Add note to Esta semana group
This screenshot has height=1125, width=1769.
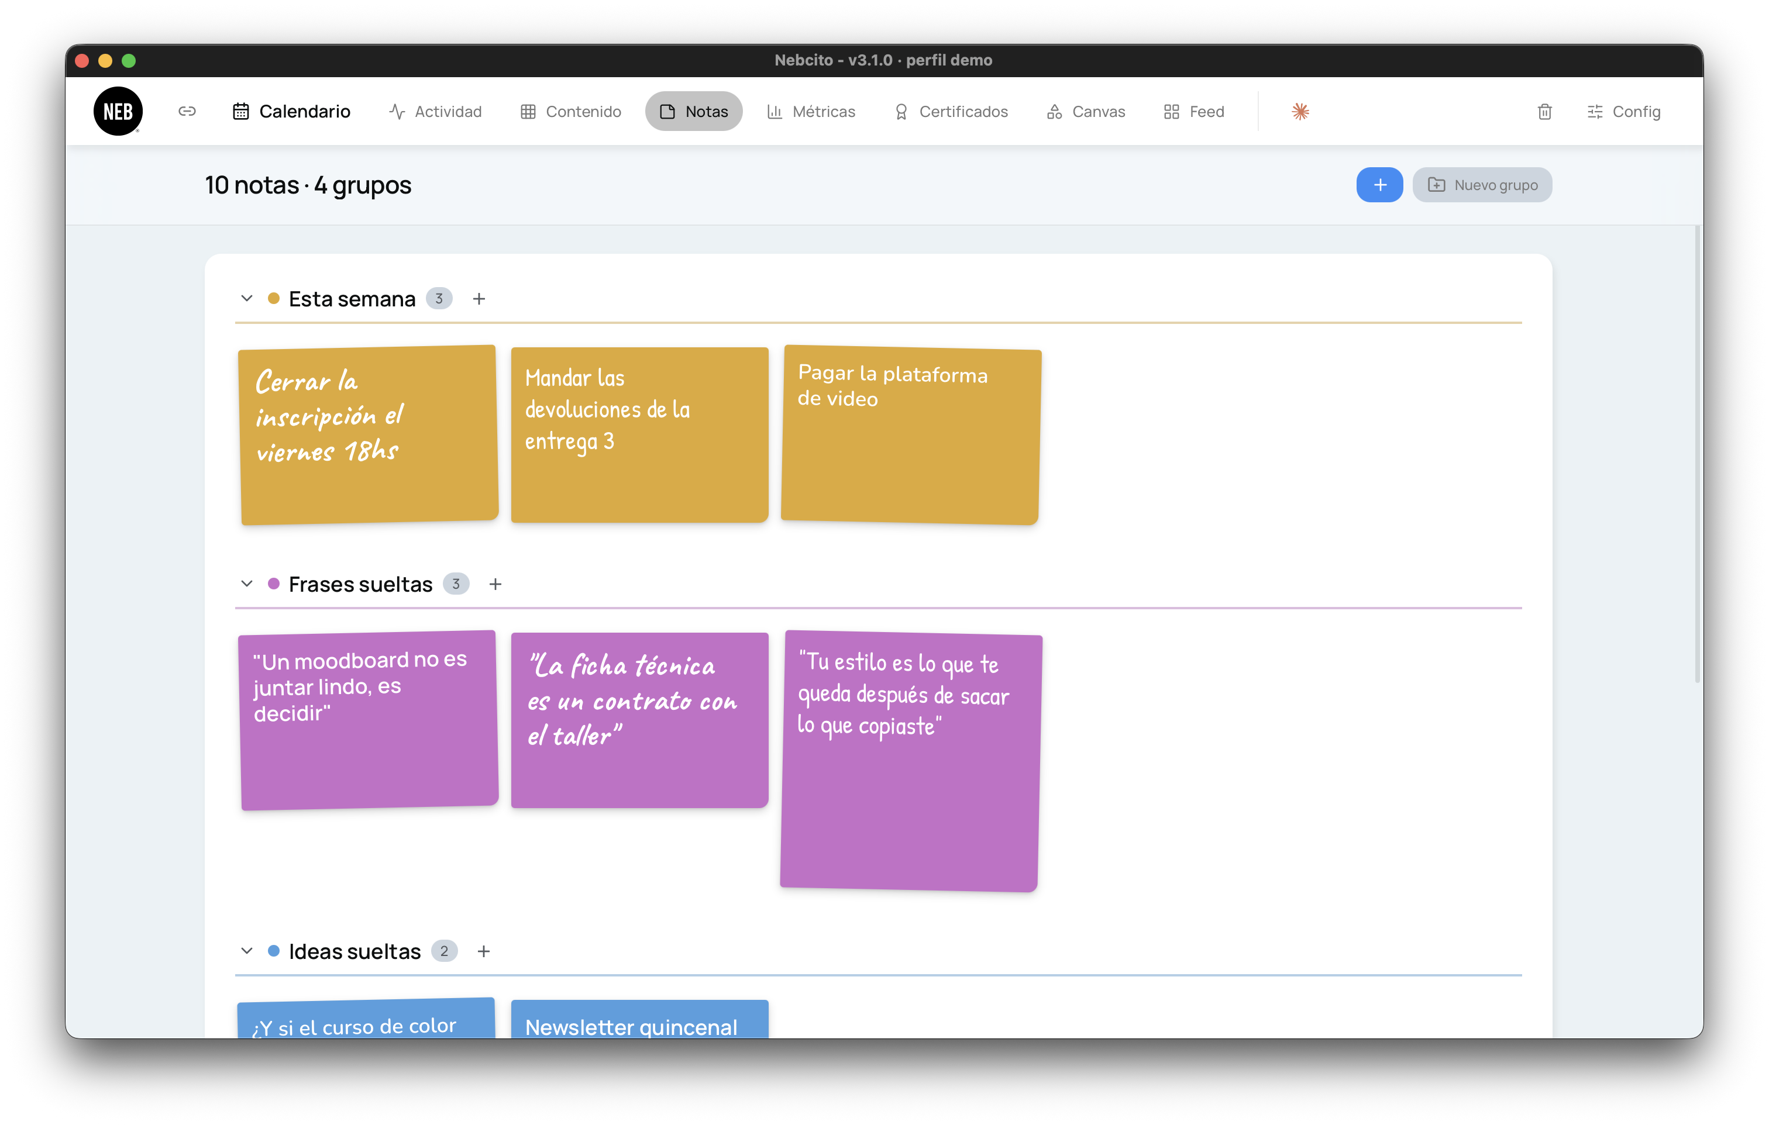(479, 299)
